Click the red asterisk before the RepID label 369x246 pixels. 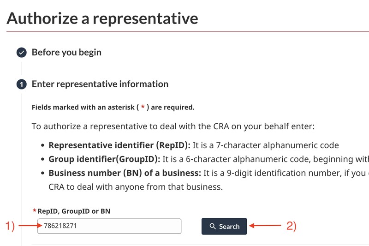35,211
